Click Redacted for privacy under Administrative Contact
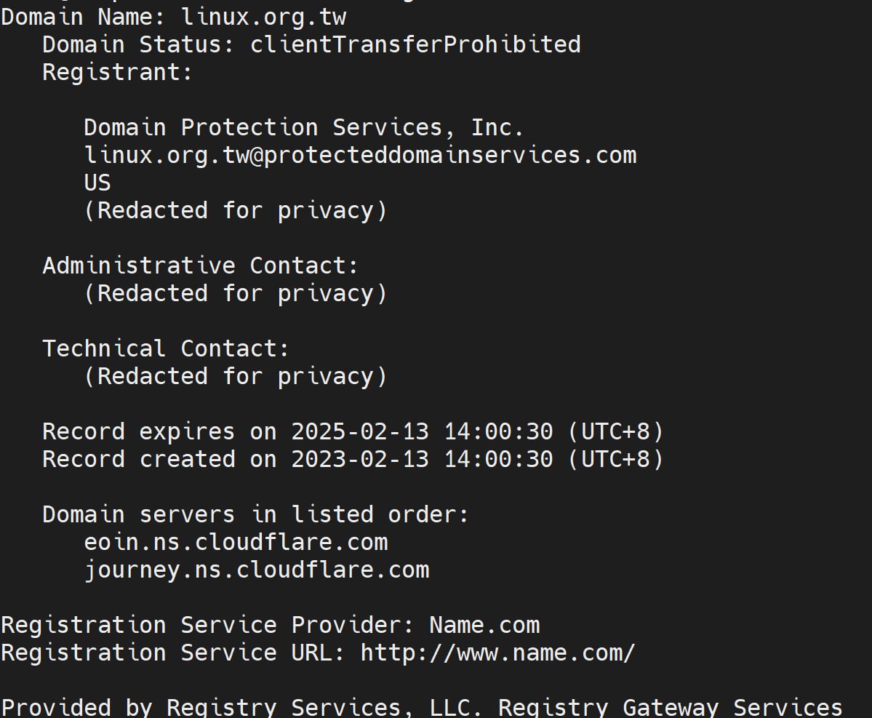 [236, 293]
